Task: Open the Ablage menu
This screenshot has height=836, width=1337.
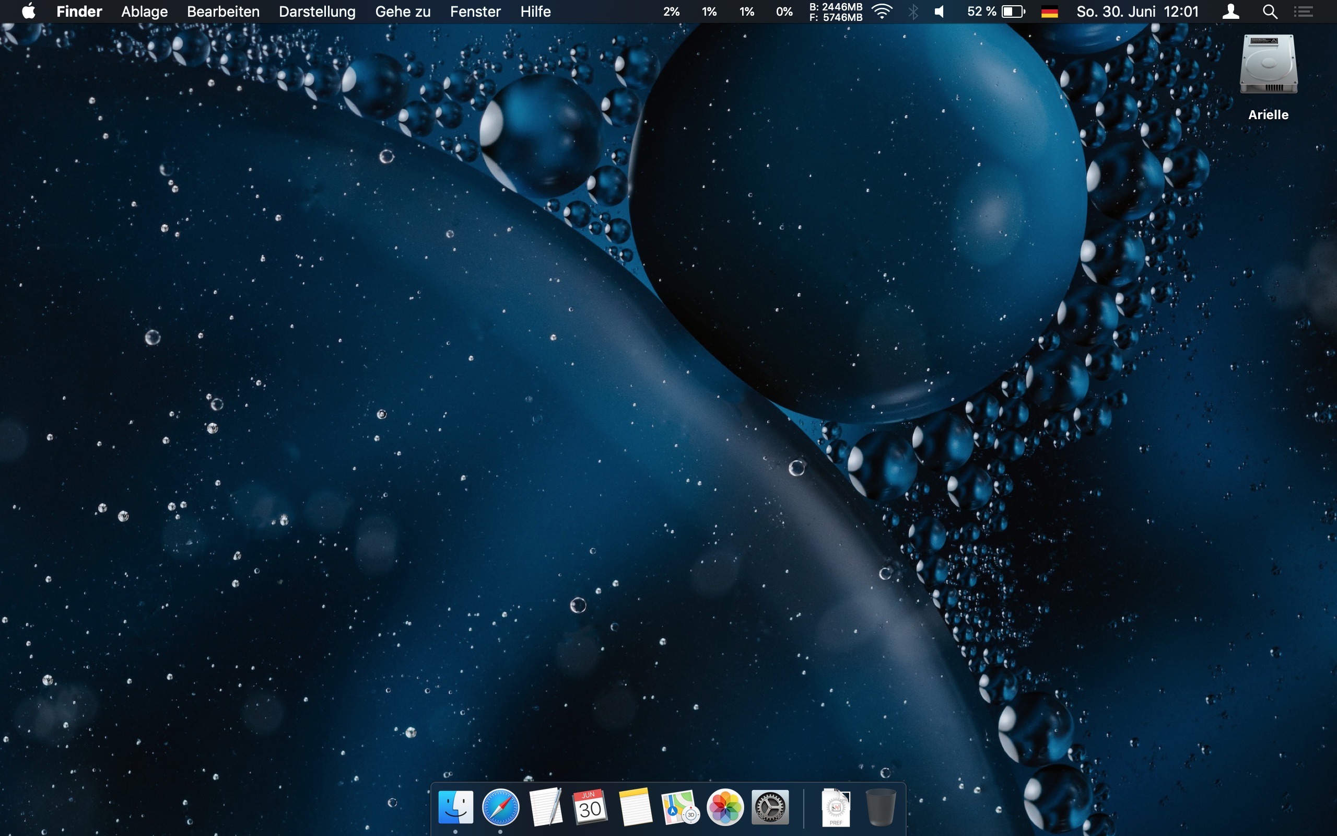Action: click(144, 11)
